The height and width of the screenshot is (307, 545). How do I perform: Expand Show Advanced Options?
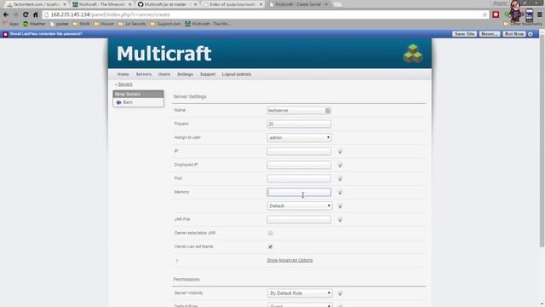[290, 260]
